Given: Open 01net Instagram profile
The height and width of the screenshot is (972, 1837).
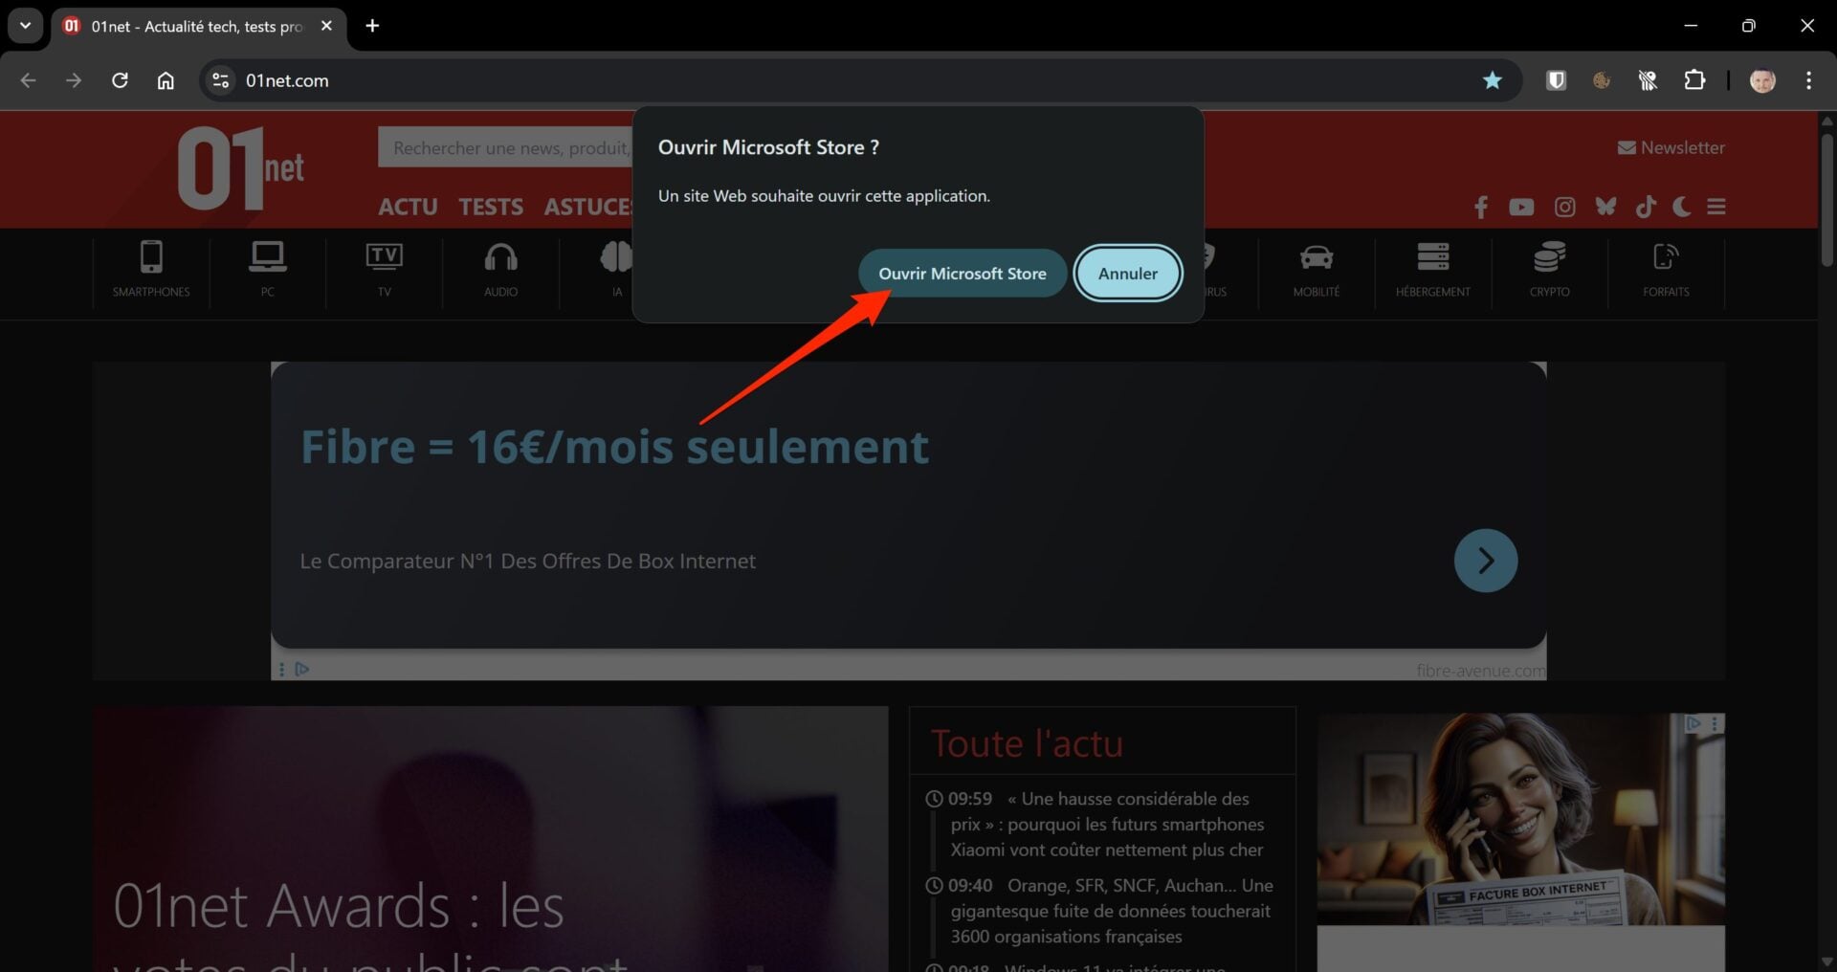Looking at the screenshot, I should (x=1564, y=207).
